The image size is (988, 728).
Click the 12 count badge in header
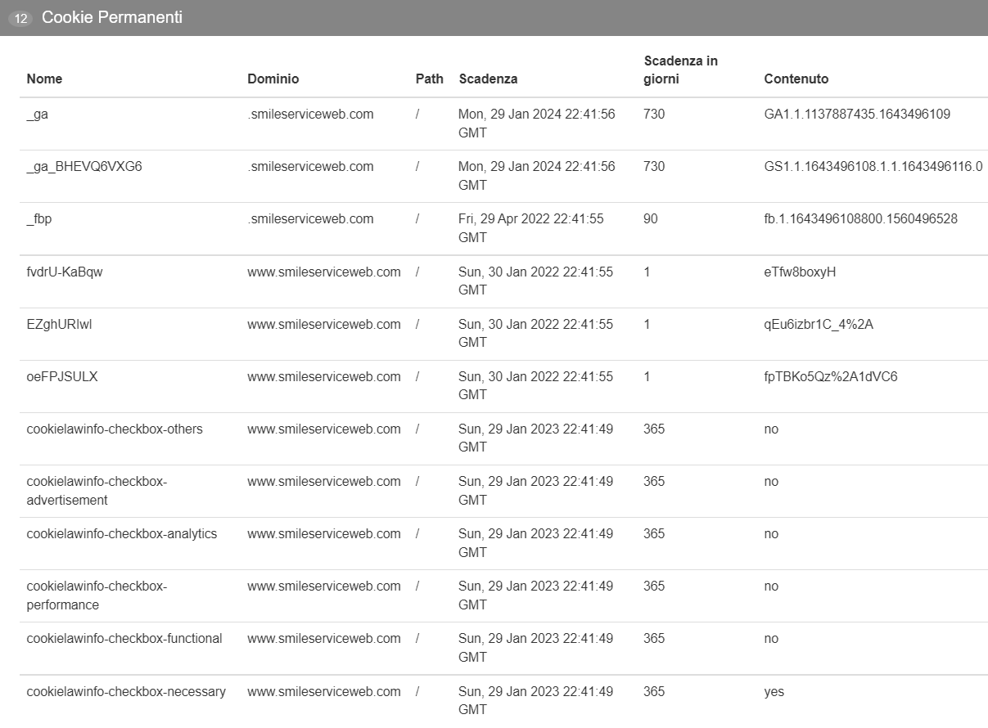20,18
